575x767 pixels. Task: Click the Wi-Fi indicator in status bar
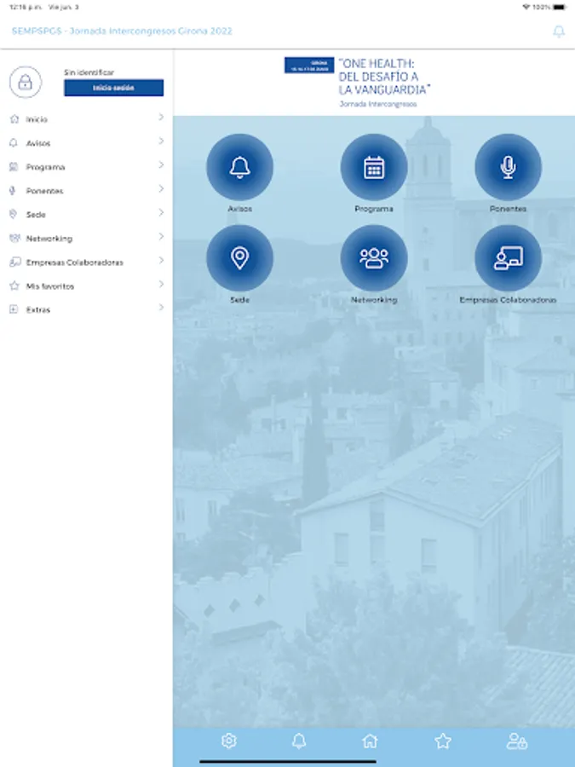[x=526, y=8]
